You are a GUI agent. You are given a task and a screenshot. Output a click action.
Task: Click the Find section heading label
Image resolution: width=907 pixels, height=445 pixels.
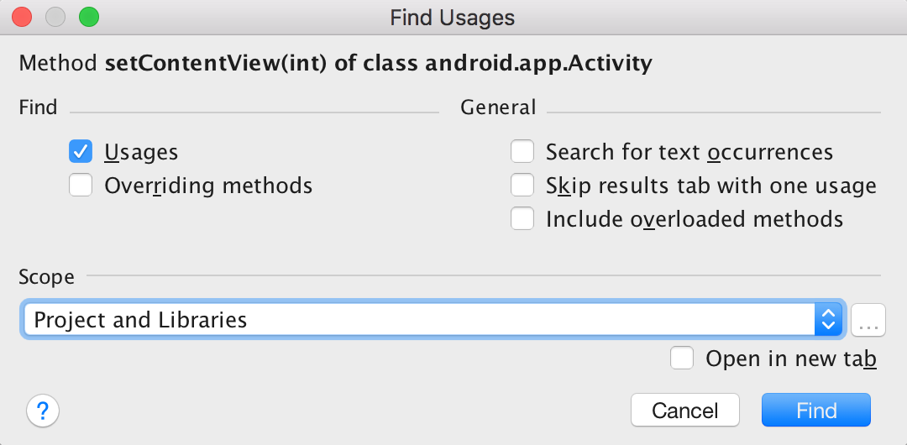coord(38,107)
